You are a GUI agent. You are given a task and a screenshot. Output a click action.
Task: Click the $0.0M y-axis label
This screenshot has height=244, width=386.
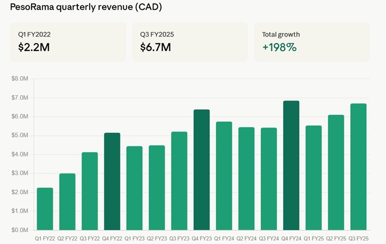[20, 230]
